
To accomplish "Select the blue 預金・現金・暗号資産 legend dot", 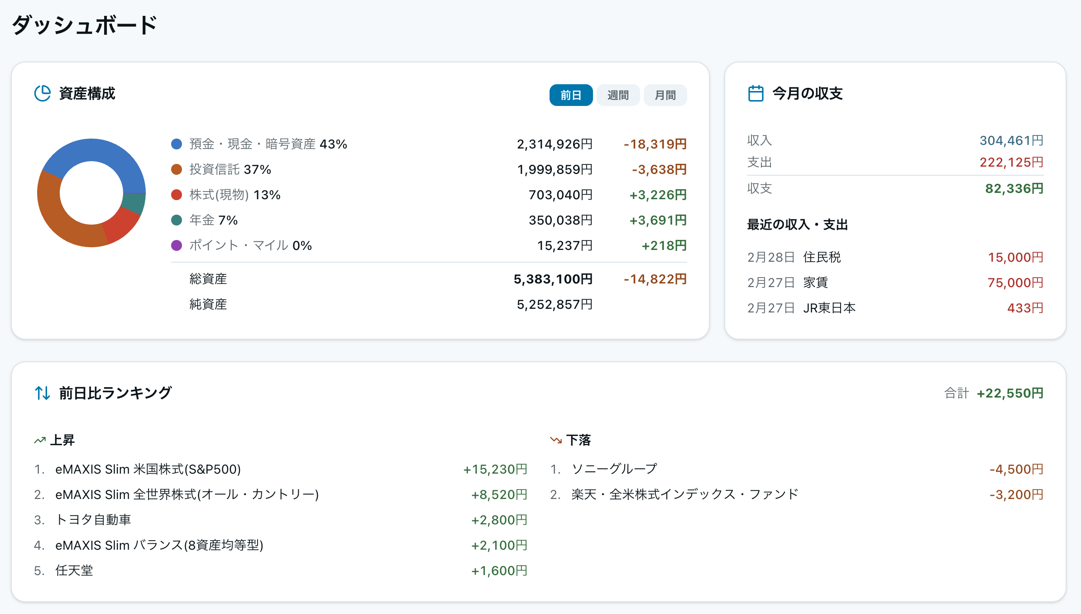I will (x=177, y=144).
